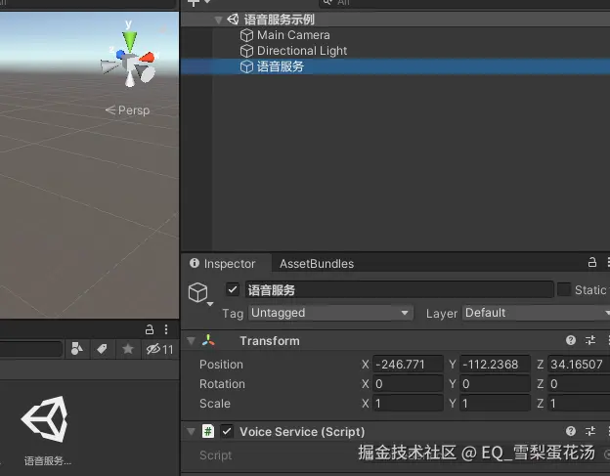The width and height of the screenshot is (610, 476).
Task: Click the blue Z axis gizmo cone
Action: tap(120, 54)
